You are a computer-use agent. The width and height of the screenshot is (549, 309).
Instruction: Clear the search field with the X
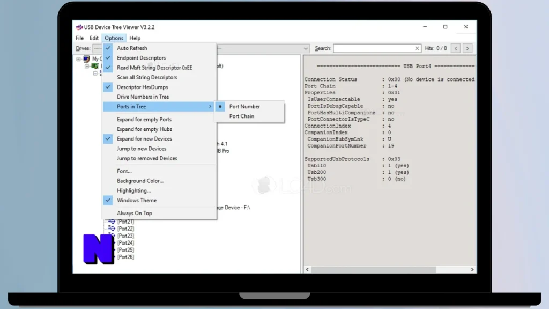(417, 48)
